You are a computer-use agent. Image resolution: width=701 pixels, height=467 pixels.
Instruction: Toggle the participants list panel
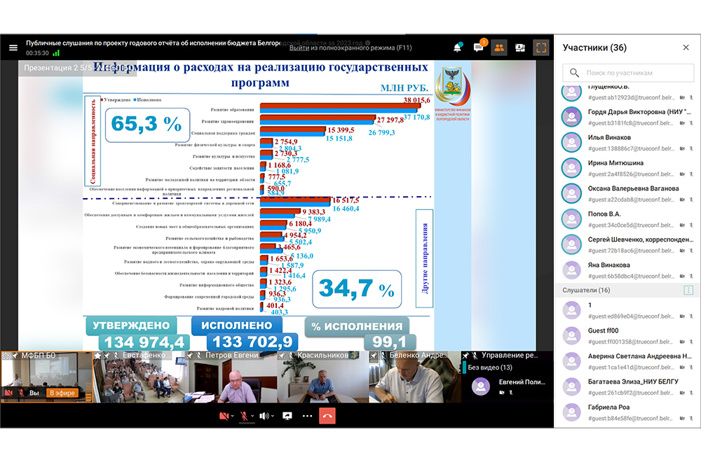(499, 48)
